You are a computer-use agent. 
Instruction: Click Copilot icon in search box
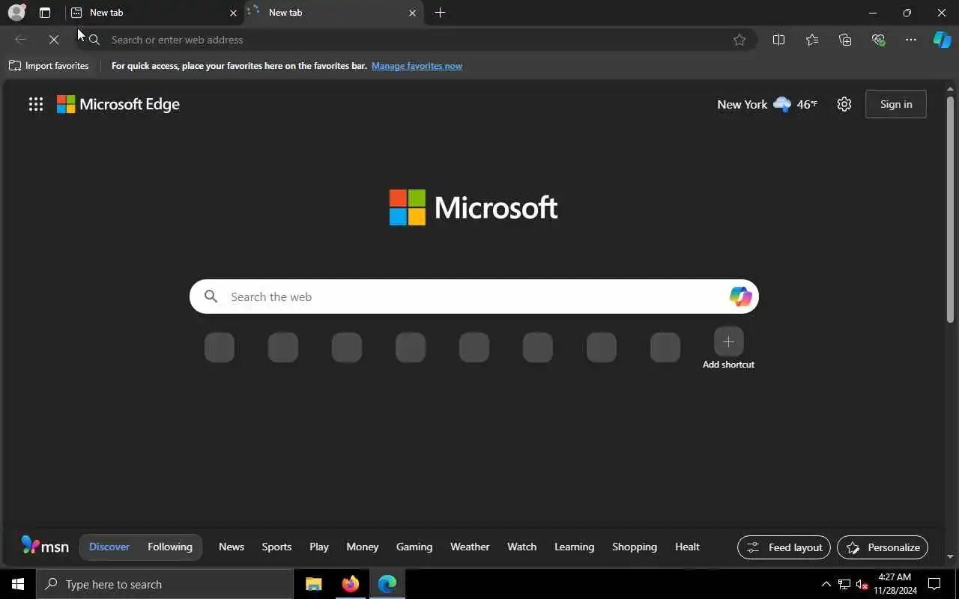pyautogui.click(x=740, y=297)
